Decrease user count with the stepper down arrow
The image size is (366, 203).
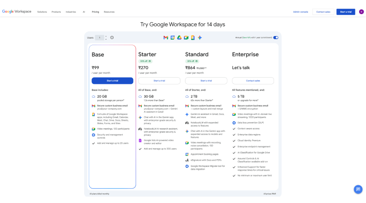tap(106, 39)
